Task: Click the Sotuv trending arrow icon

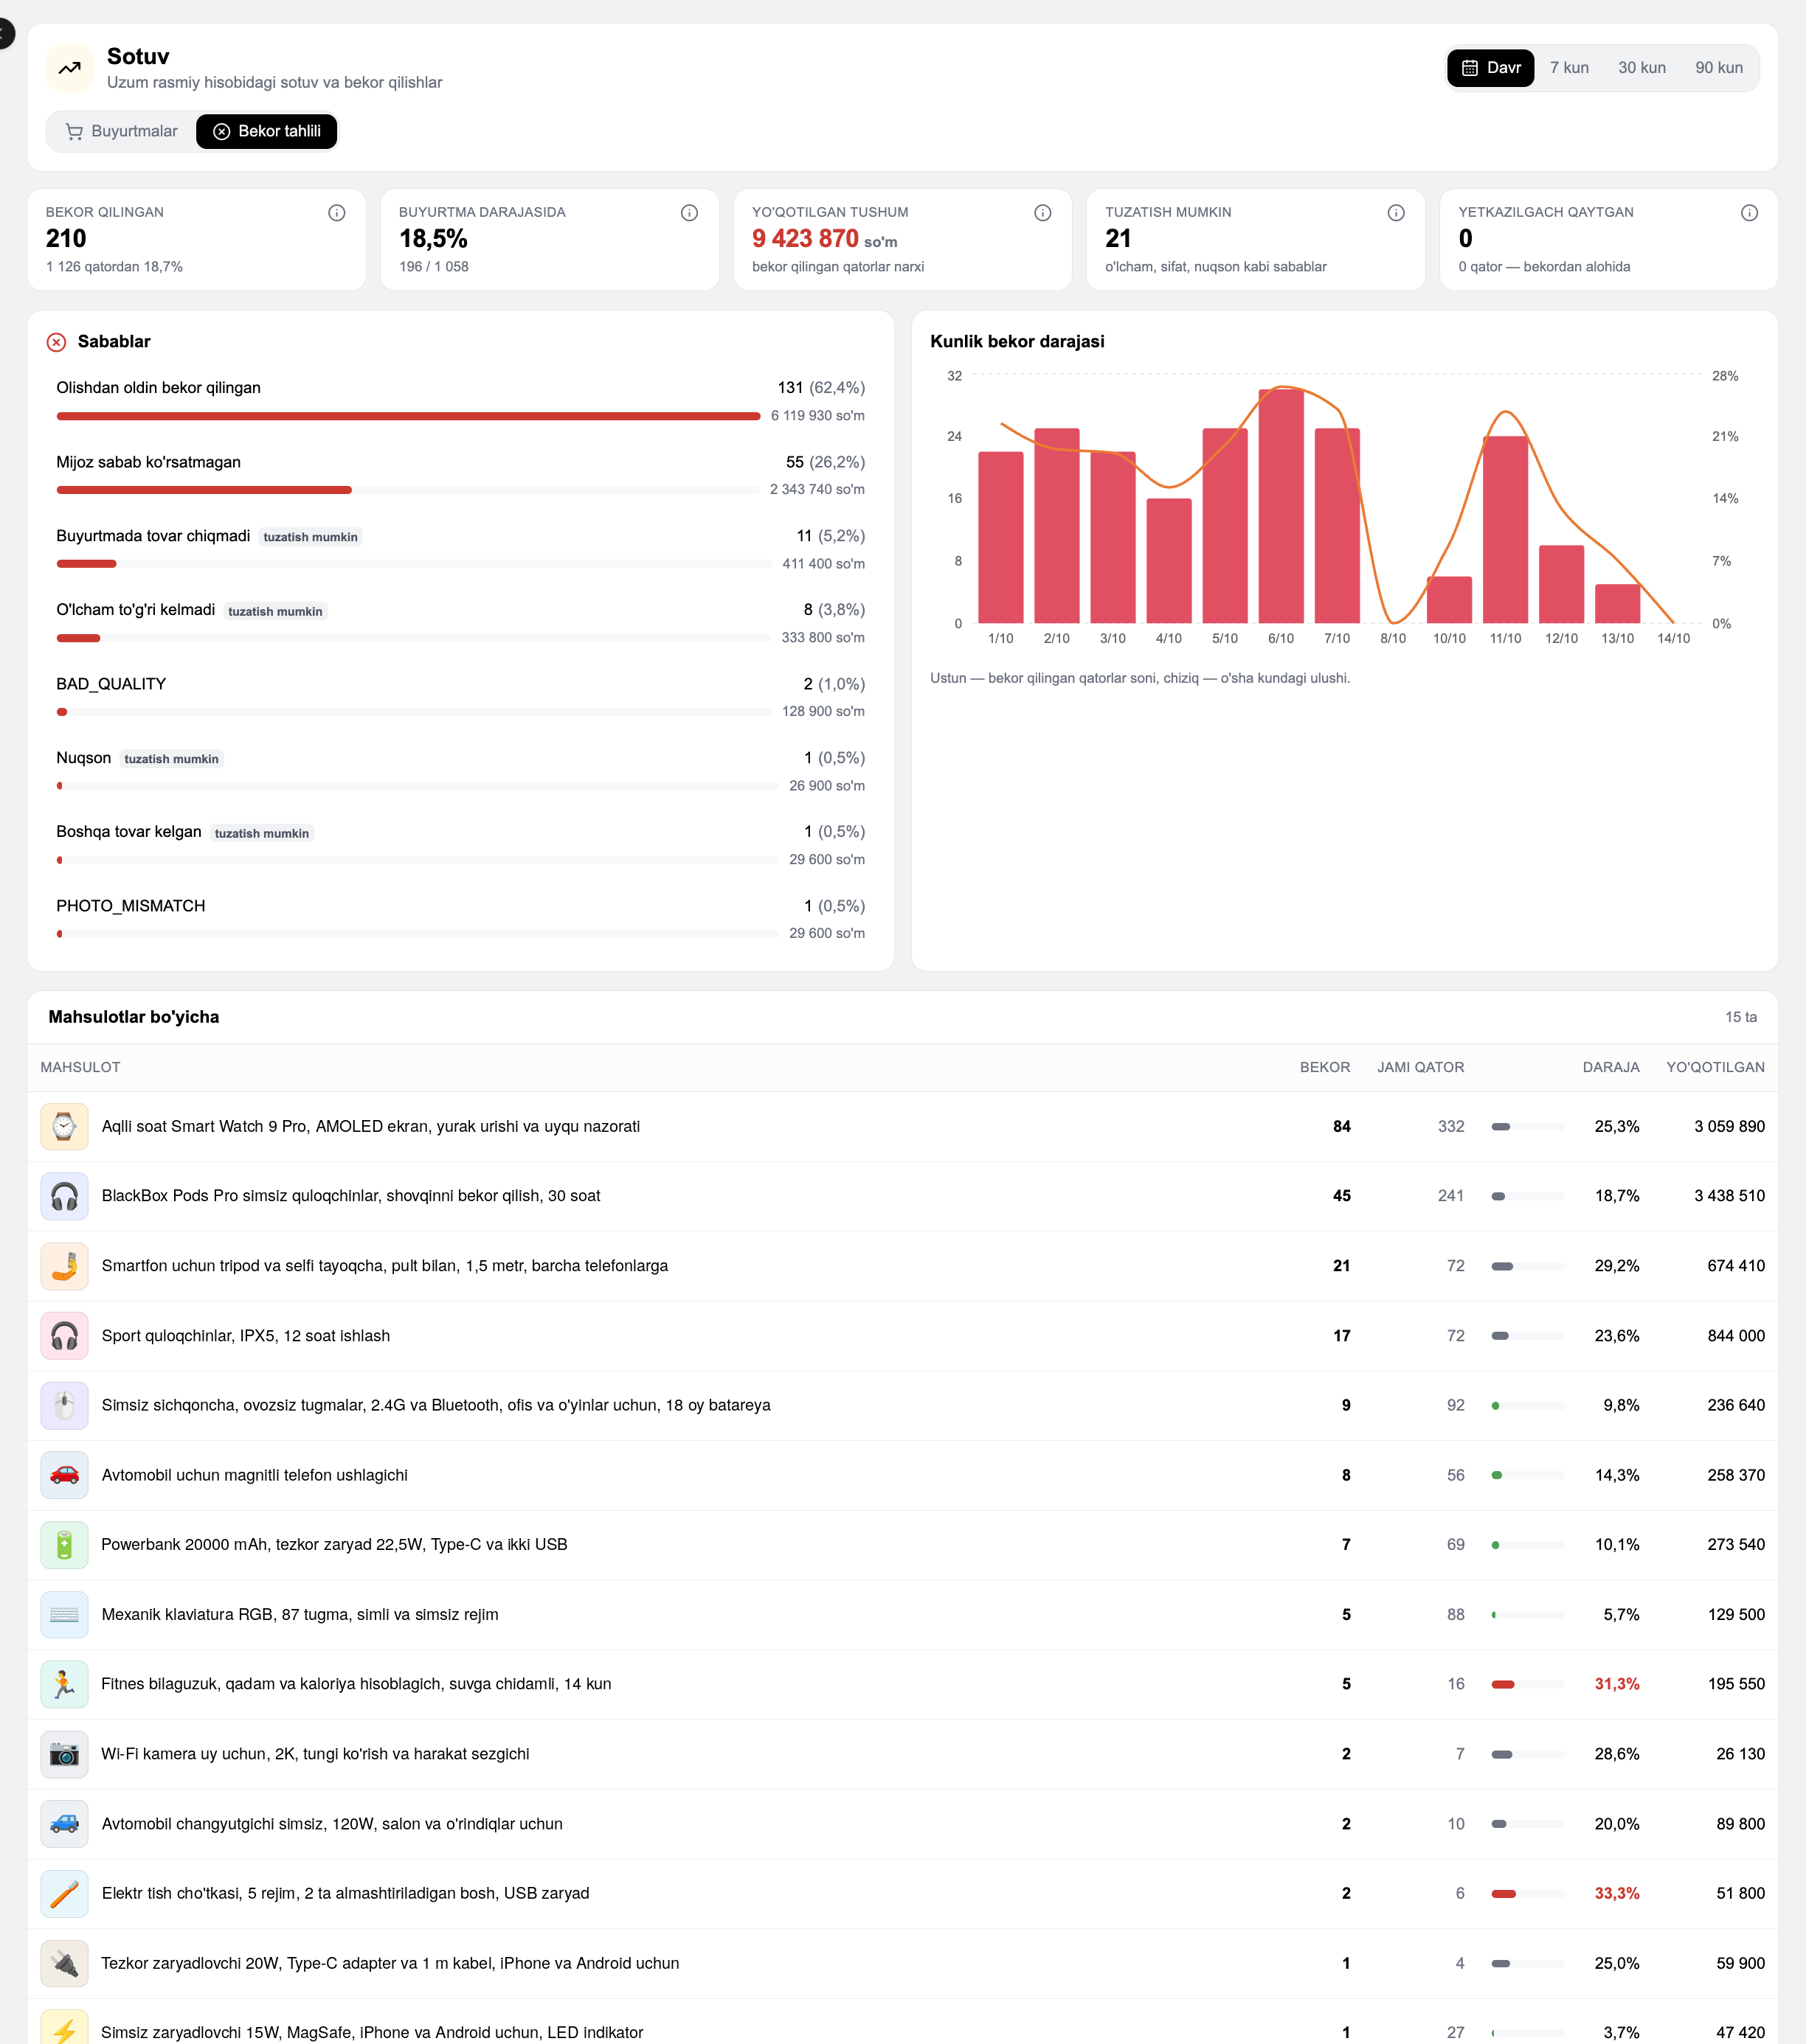Action: coord(69,68)
